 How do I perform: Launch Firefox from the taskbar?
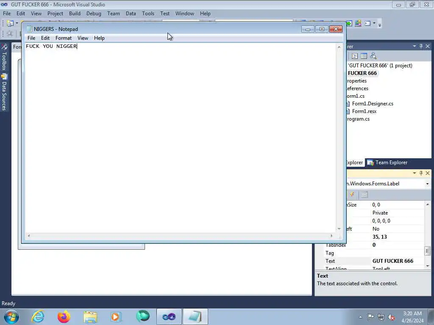click(64, 317)
